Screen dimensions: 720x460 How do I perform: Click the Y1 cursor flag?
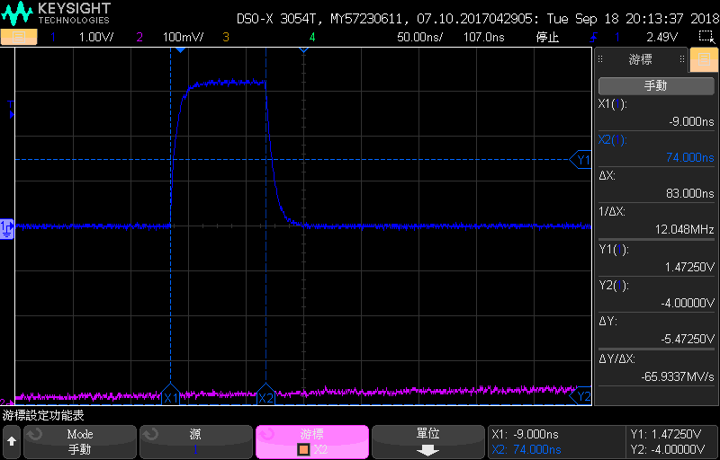pyautogui.click(x=580, y=160)
